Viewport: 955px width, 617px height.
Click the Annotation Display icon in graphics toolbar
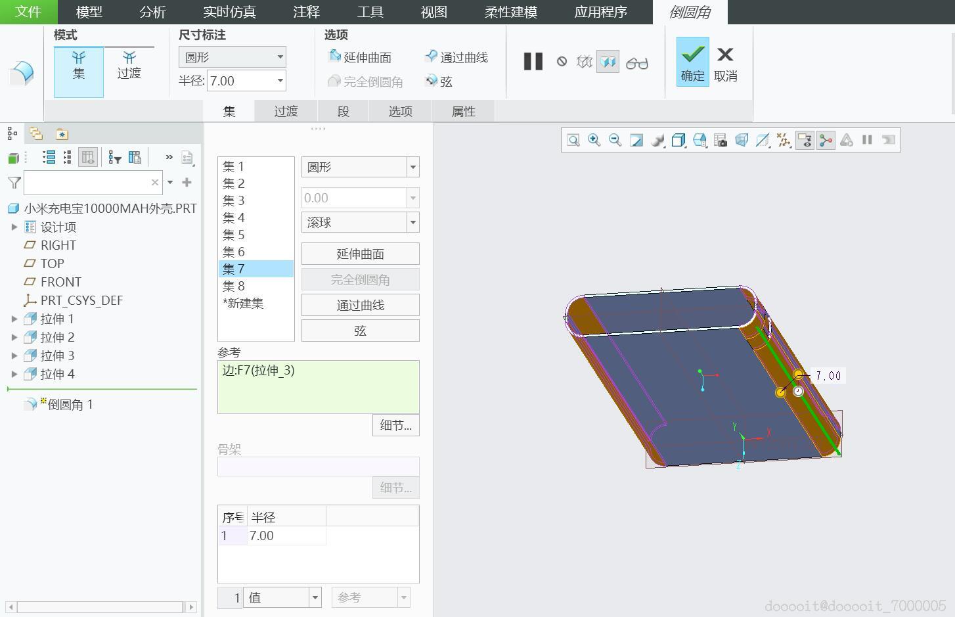pyautogui.click(x=805, y=139)
